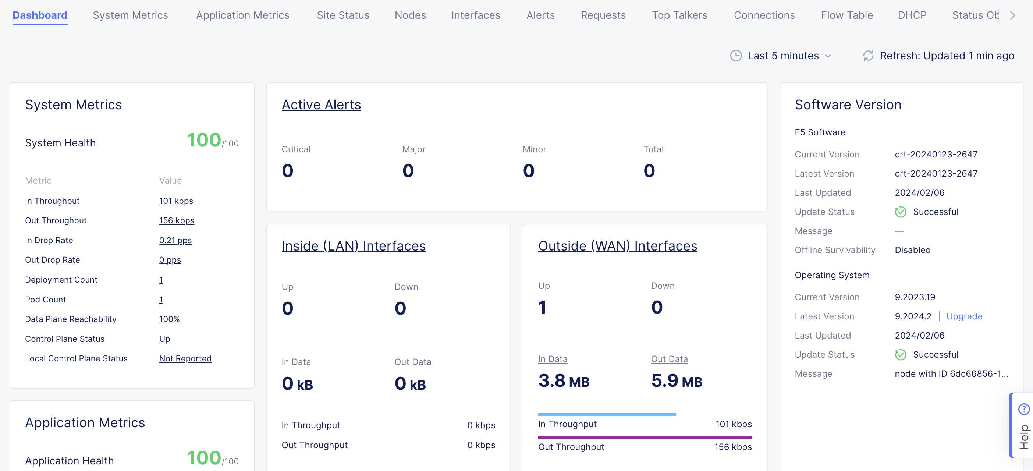
Task: Open the DHCP tab
Action: 912,15
